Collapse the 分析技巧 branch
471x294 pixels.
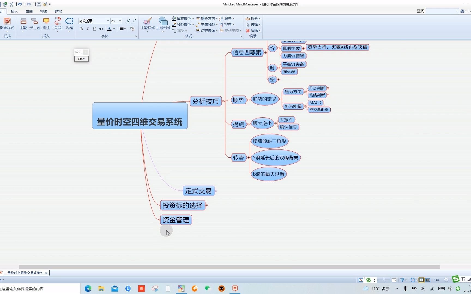pos(223,101)
